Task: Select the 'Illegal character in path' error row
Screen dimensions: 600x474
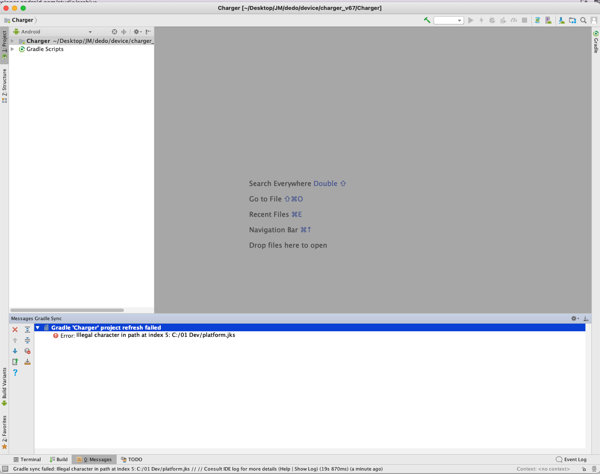Action: tap(144, 335)
